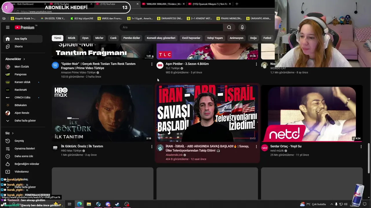371x208 pixels.
Task: Click the TLC channel avatar
Action: coord(160,65)
